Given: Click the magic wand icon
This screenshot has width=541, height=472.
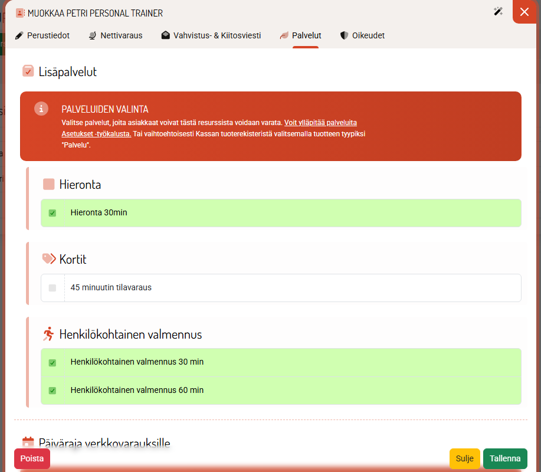Looking at the screenshot, I should pos(498,12).
